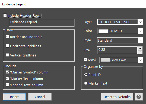Click the Insert button

[x=14, y=97]
